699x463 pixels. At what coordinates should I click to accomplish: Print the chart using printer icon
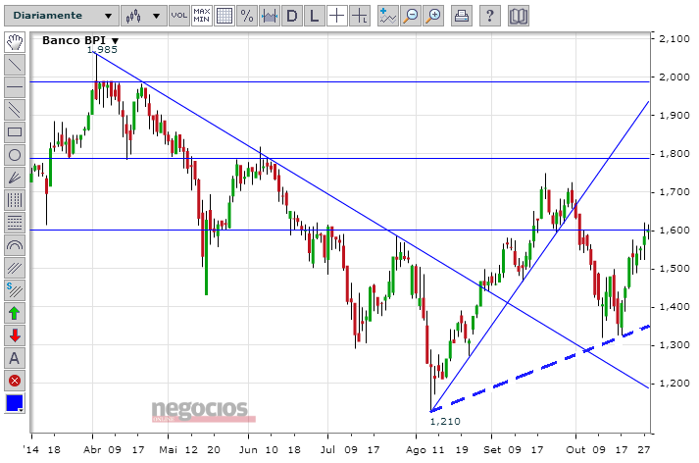coord(462,16)
